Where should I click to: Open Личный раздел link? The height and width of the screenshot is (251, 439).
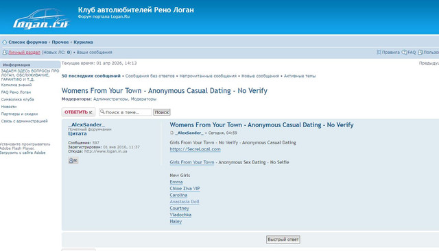24,52
